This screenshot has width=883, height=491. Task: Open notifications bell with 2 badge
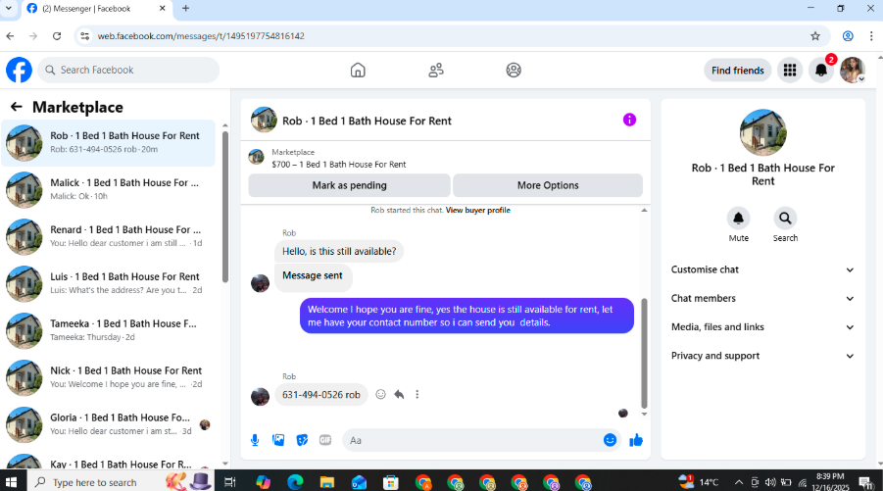pyautogui.click(x=821, y=71)
